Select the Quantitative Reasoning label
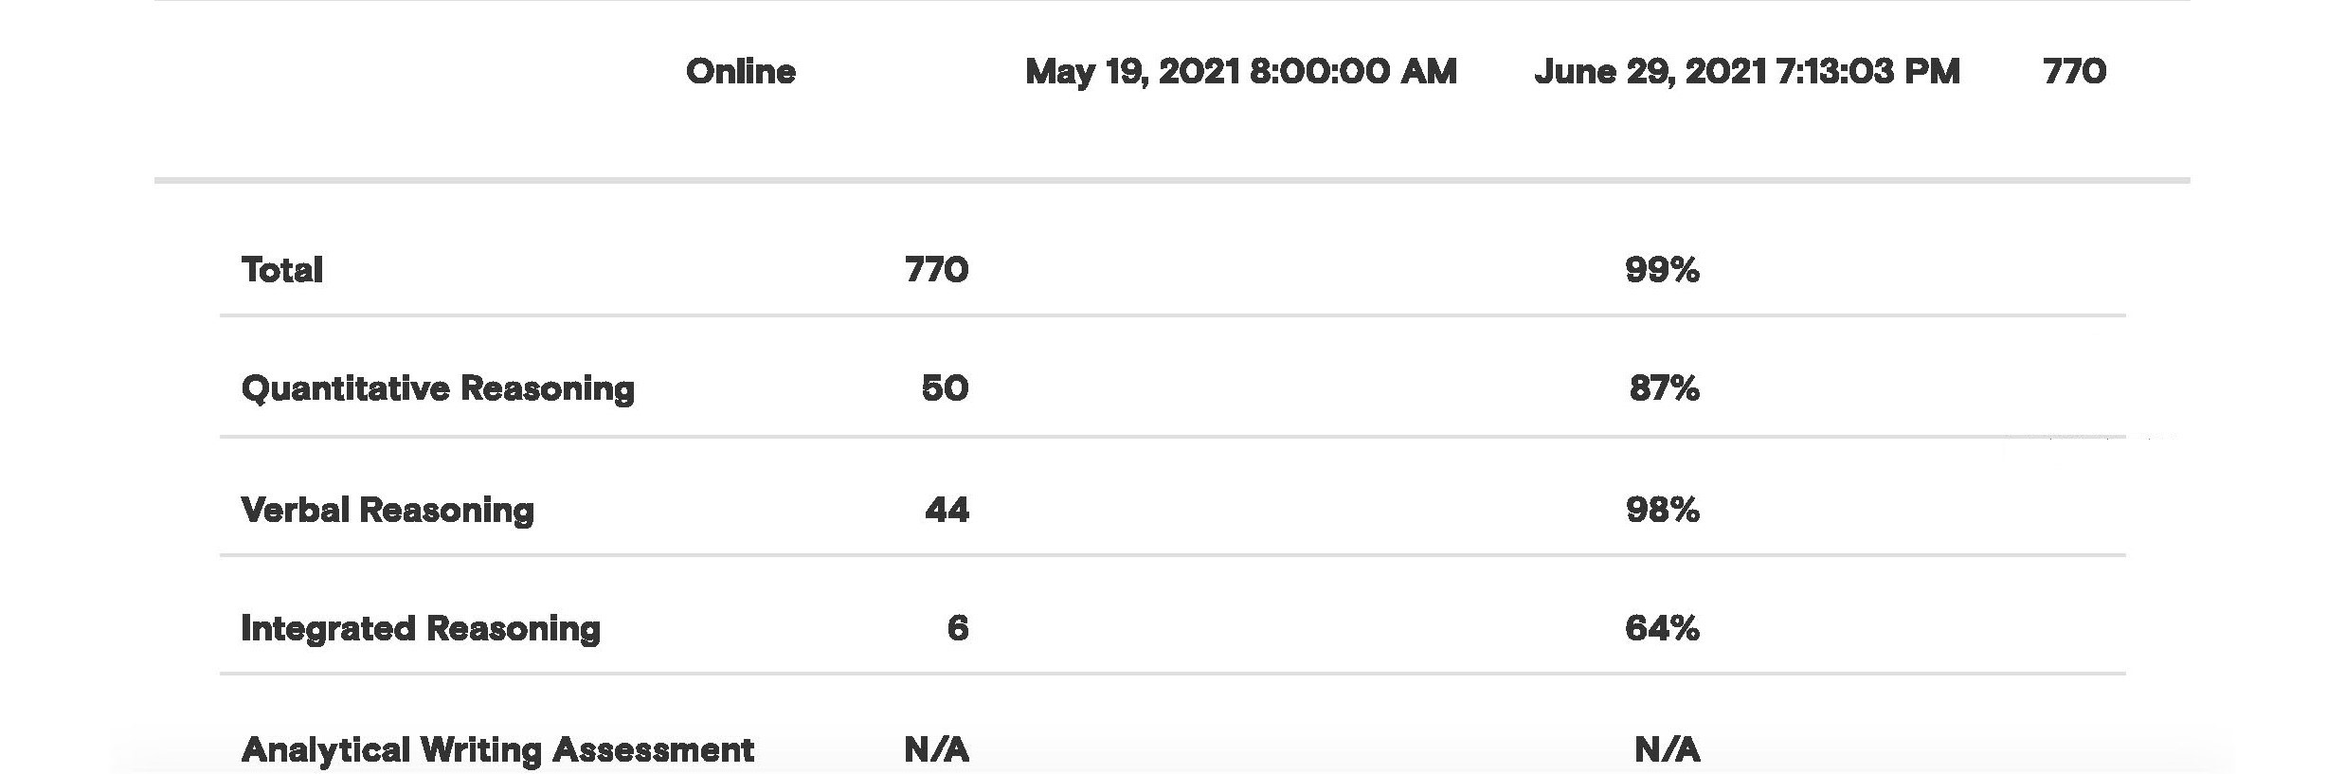The image size is (2345, 774). (438, 389)
